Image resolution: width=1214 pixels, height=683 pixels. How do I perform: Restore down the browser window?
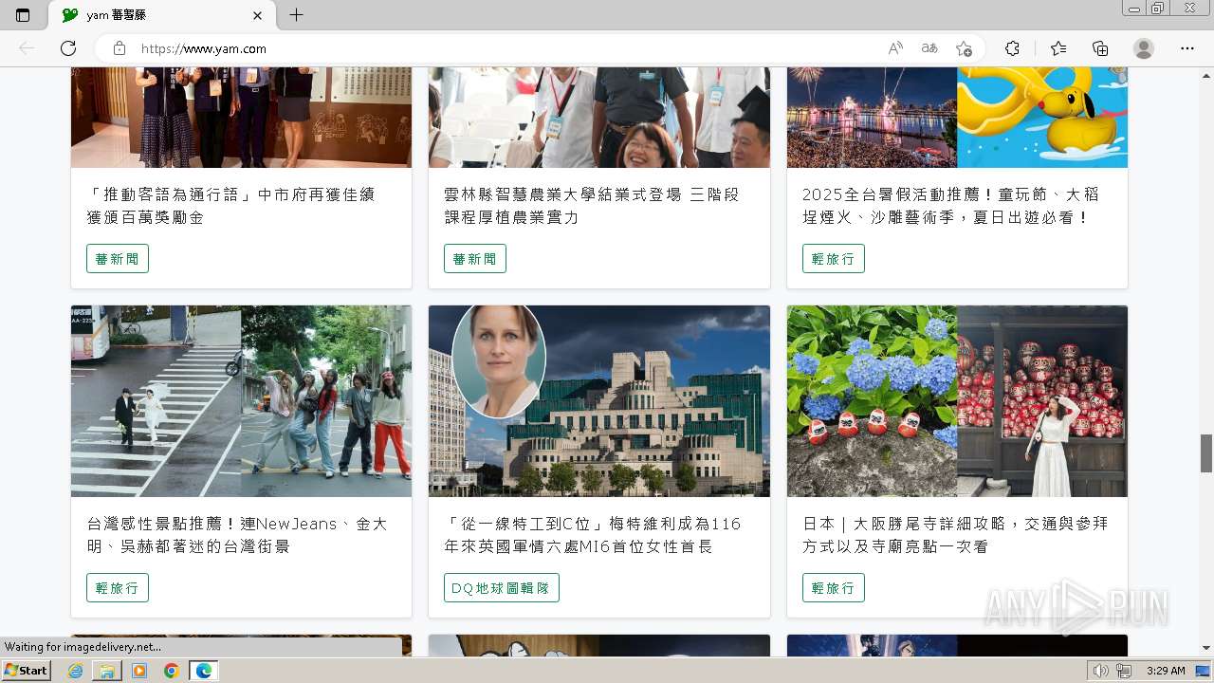tap(1158, 9)
